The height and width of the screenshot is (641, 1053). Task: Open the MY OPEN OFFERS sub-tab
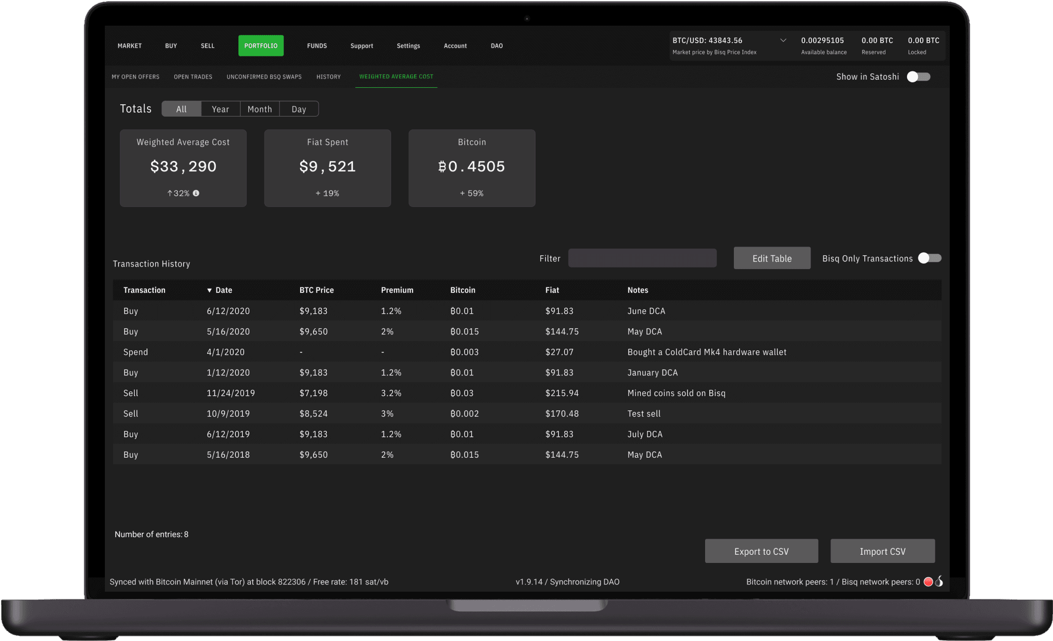[x=136, y=77]
